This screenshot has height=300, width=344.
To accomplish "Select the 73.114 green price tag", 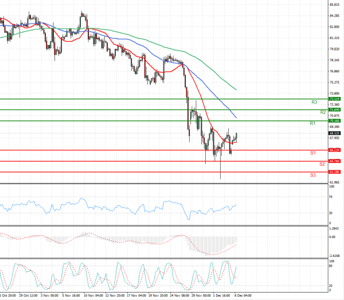I will [x=335, y=99].
